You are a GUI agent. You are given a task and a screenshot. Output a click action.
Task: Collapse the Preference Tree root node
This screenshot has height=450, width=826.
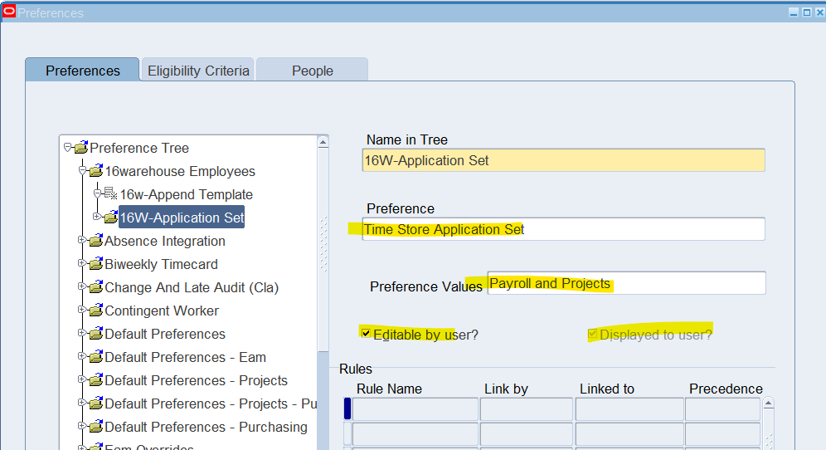coord(67,148)
